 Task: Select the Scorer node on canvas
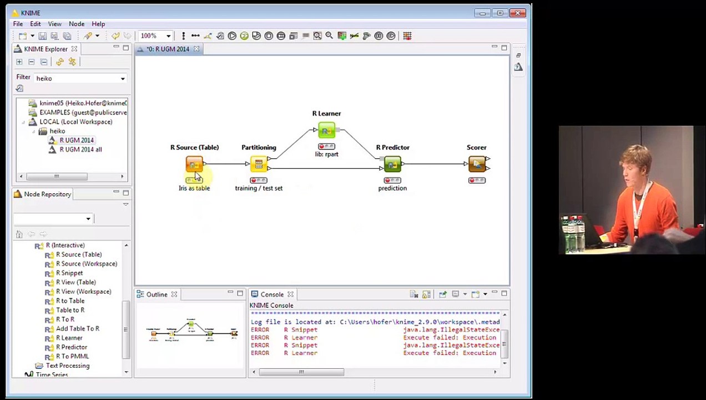point(477,164)
